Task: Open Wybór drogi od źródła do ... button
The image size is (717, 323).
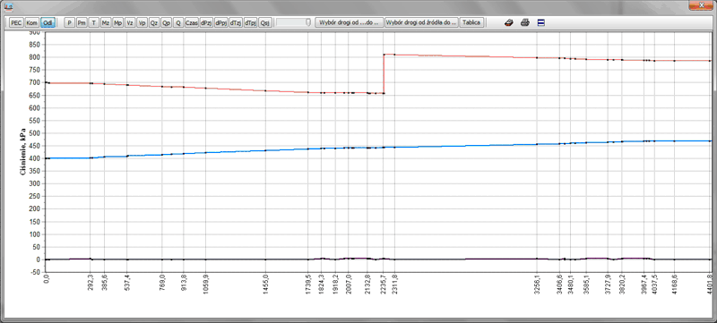Action: [x=421, y=22]
